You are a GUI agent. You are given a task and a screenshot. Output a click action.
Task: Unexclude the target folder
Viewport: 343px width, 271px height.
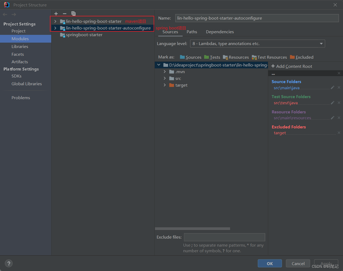pos(339,133)
